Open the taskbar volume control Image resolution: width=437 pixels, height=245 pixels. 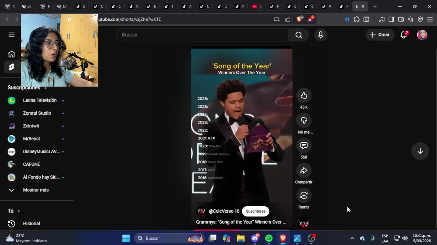(405, 238)
